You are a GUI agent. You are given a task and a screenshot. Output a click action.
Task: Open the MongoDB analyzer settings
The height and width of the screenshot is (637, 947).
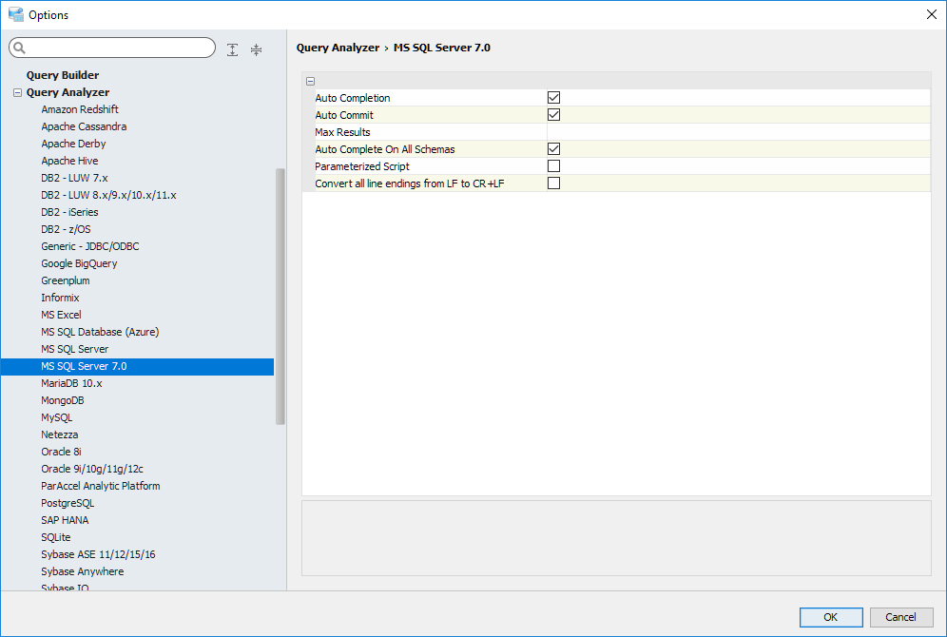point(63,400)
